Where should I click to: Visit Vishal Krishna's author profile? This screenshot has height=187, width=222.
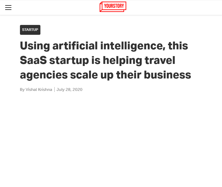38,89
